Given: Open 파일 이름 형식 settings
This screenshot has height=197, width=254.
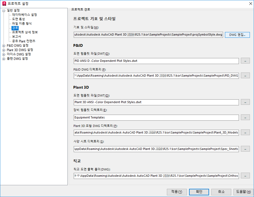Looking at the screenshot, I should click(22, 24).
